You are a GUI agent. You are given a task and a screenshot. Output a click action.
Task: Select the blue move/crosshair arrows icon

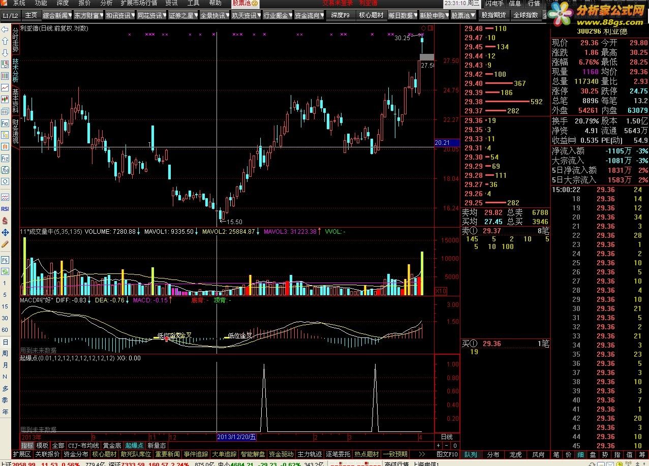click(x=5, y=232)
